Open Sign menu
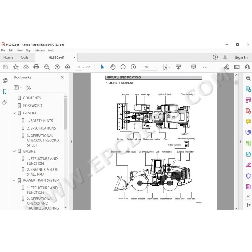The image size is (252, 252). [x=28, y=50]
